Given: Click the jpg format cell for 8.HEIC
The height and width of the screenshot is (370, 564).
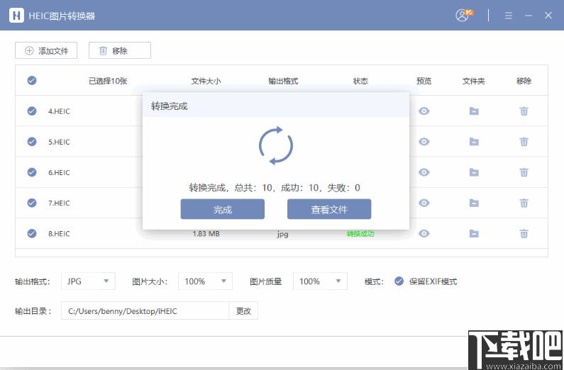Looking at the screenshot, I should coord(283,234).
